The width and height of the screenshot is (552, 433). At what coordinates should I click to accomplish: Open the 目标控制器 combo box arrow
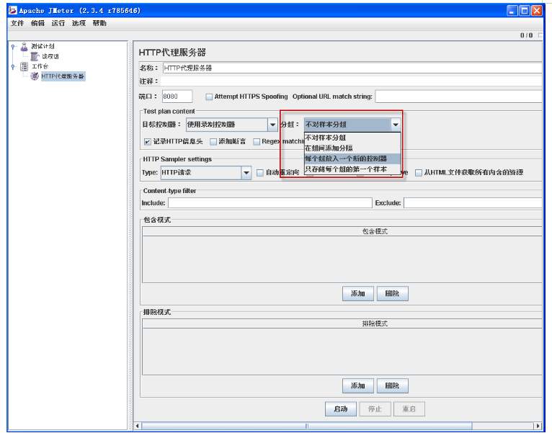(272, 125)
